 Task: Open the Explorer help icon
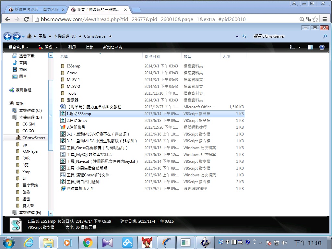(x=322, y=47)
